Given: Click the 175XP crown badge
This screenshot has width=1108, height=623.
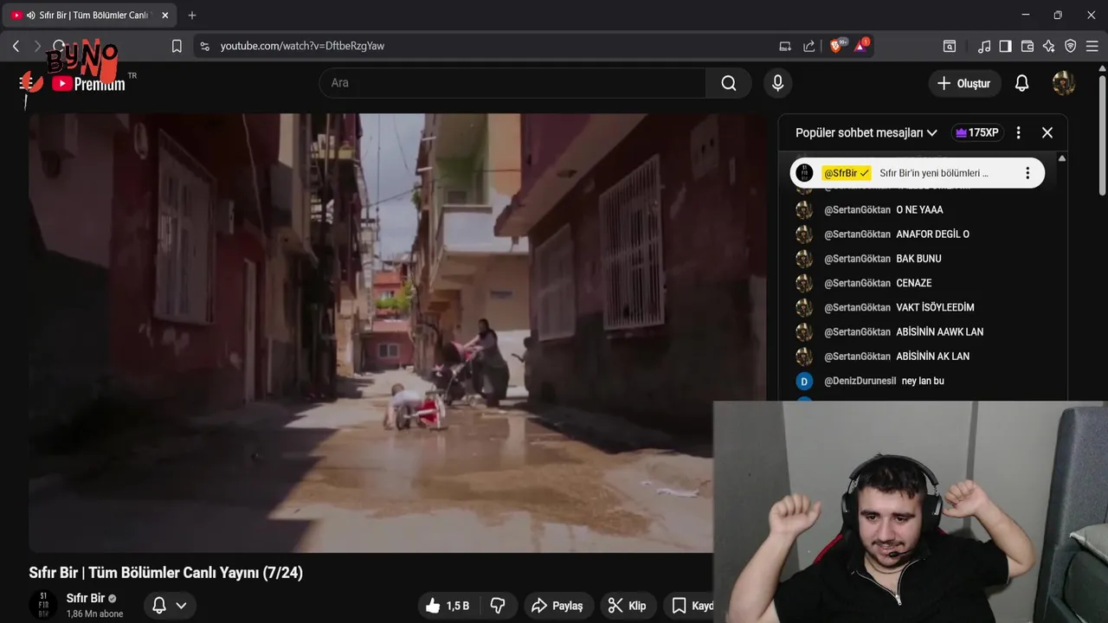Looking at the screenshot, I should (x=976, y=132).
